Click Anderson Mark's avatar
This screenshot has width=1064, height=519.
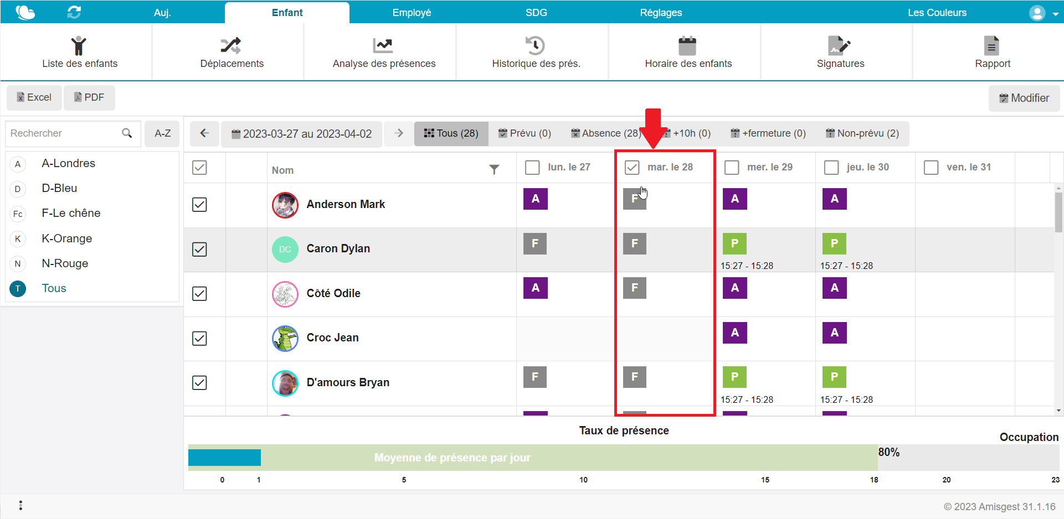pyautogui.click(x=285, y=205)
